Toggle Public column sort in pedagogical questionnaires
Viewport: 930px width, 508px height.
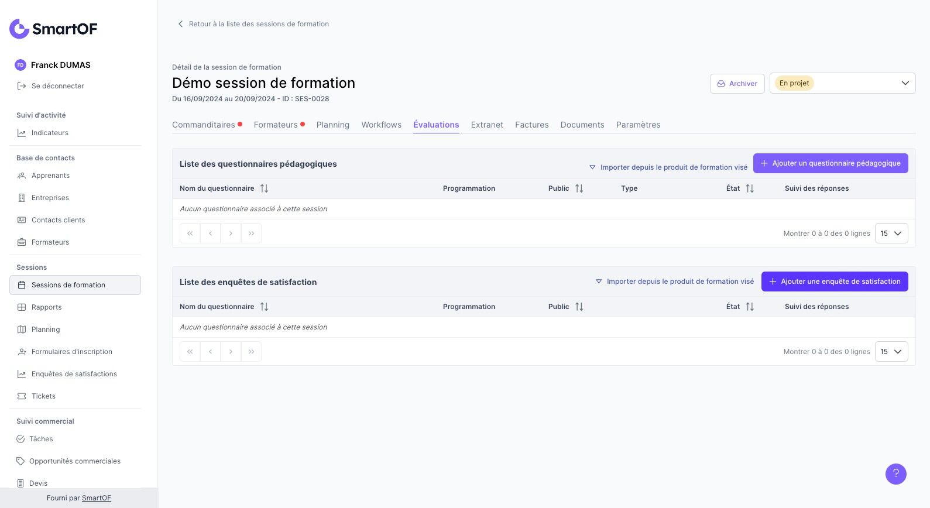[579, 188]
